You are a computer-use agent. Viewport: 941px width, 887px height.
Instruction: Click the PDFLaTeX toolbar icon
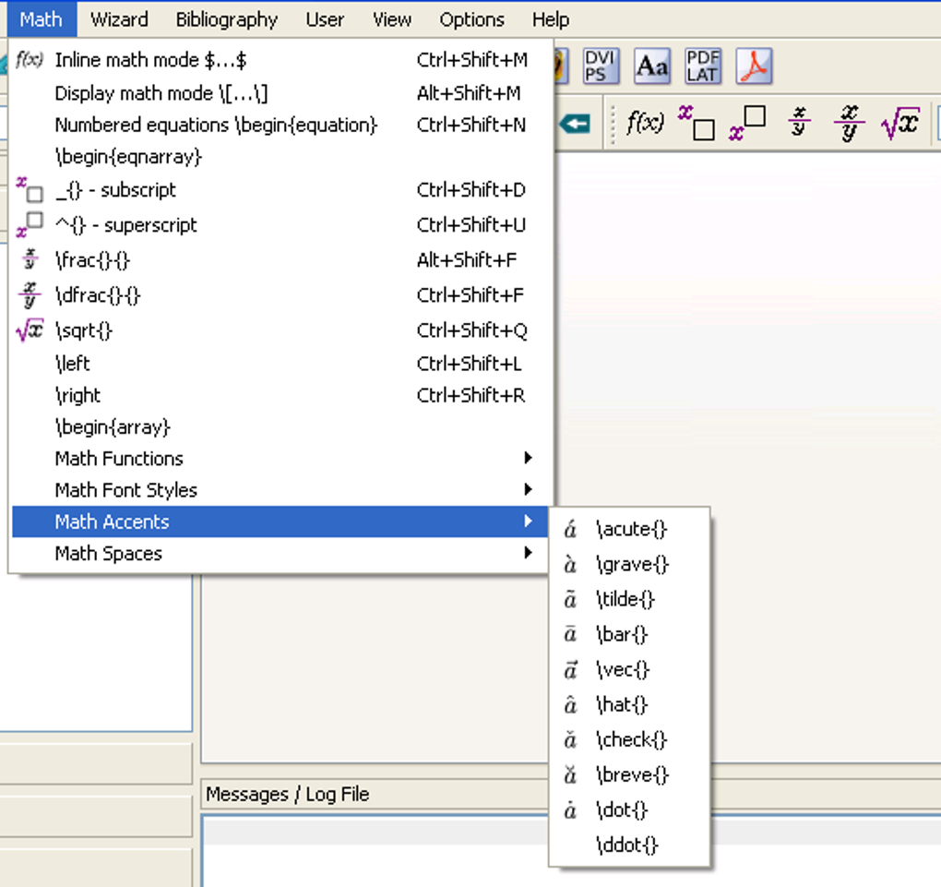tap(703, 66)
